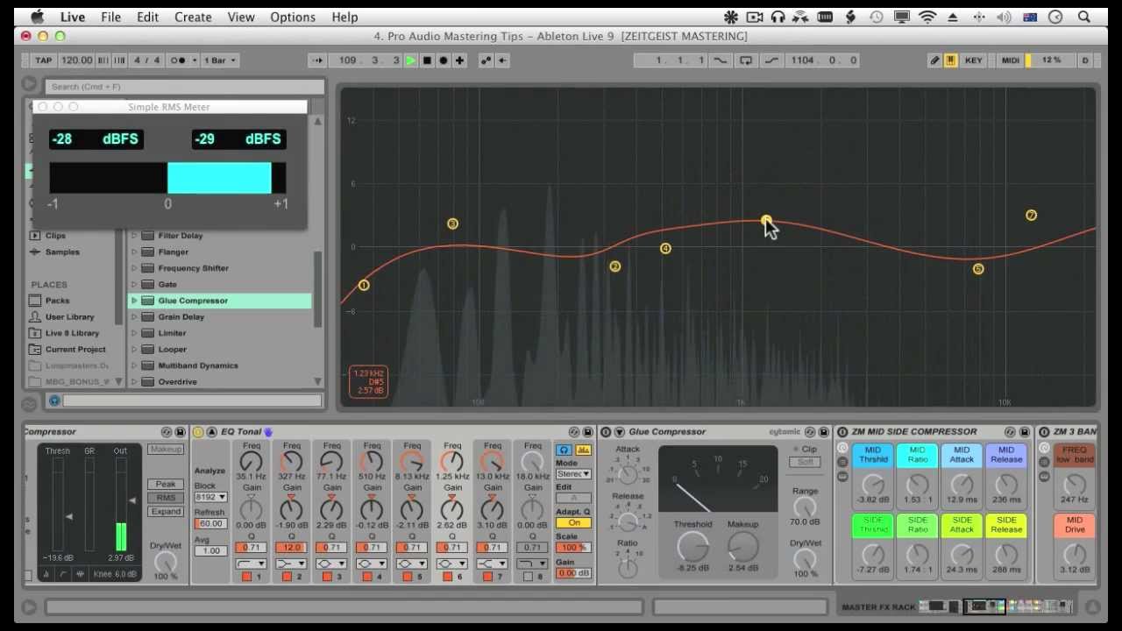The width and height of the screenshot is (1122, 631).
Task: Open the Help menu
Action: point(344,17)
